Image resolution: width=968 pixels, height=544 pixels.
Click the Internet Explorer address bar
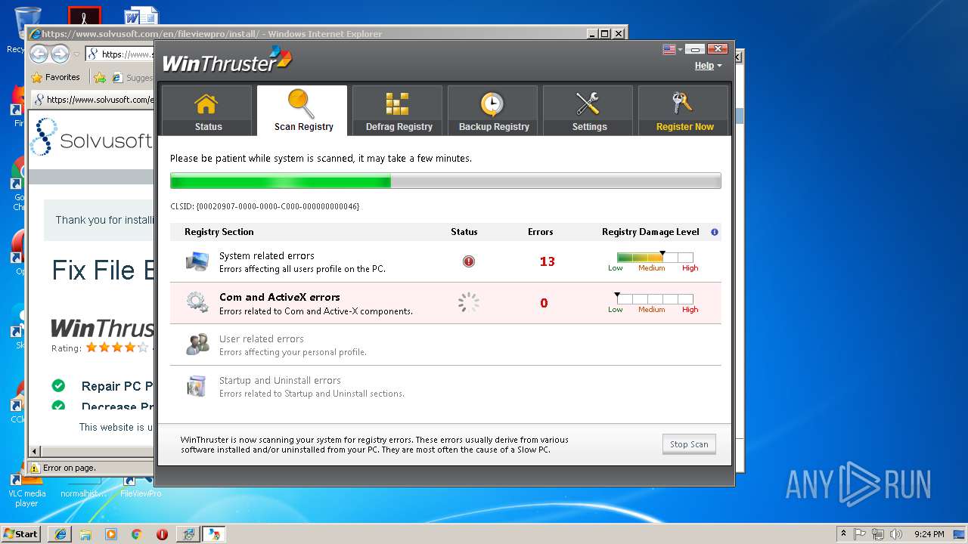tap(119, 54)
